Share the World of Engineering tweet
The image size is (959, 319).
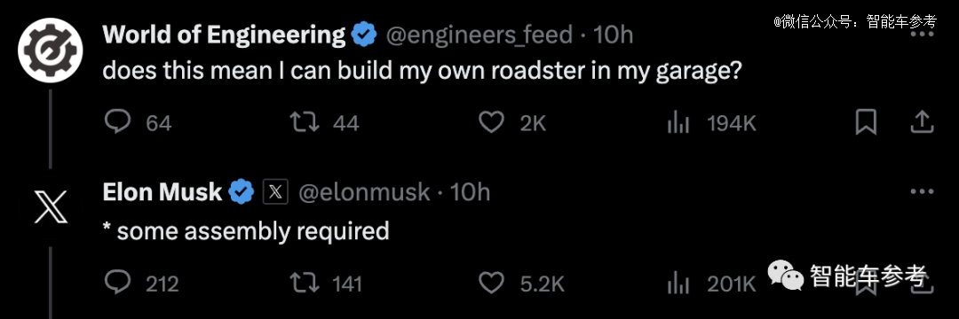922,122
